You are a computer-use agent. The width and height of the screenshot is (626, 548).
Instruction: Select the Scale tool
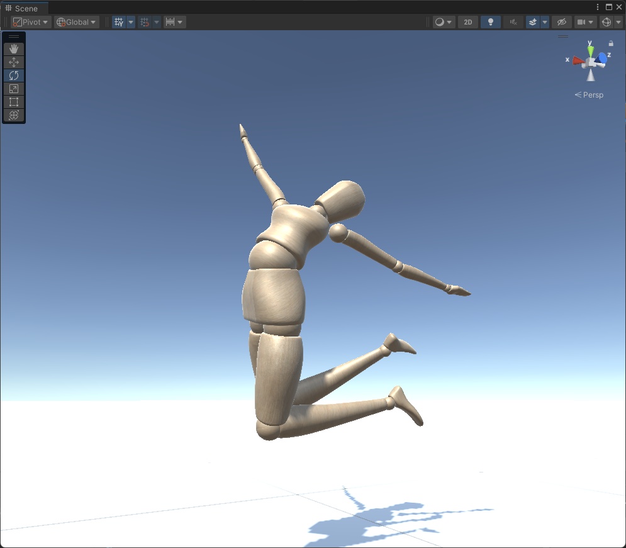tap(14, 88)
